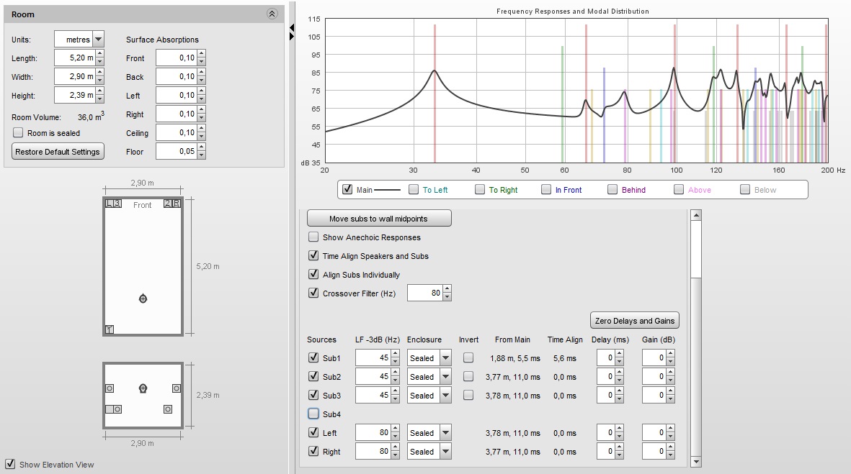The height and width of the screenshot is (474, 851).
Task: Enable the To Left response checkbox
Action: tap(414, 190)
